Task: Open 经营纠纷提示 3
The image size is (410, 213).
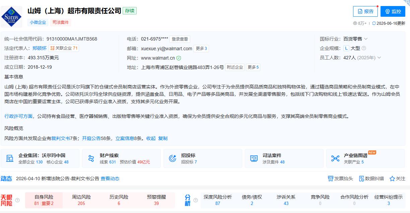Action: coord(389,200)
